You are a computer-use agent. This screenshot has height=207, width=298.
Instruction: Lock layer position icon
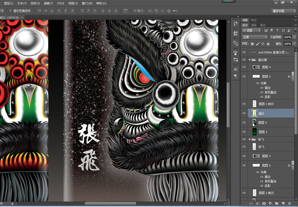point(263,44)
